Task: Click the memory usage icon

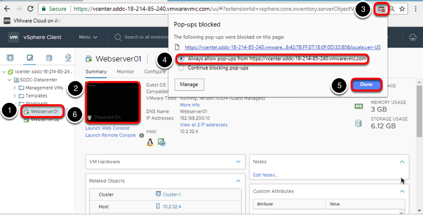Action: tap(358, 106)
